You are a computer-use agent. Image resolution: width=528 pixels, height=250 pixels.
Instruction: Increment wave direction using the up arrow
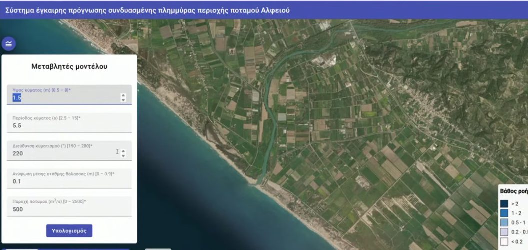[x=123, y=151]
